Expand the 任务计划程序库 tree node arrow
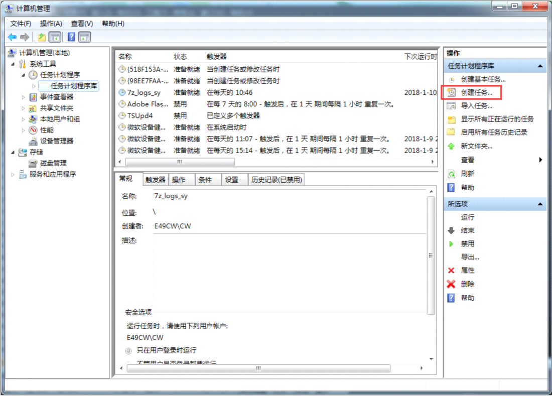Screen dimensions: 552x396 click(x=34, y=86)
